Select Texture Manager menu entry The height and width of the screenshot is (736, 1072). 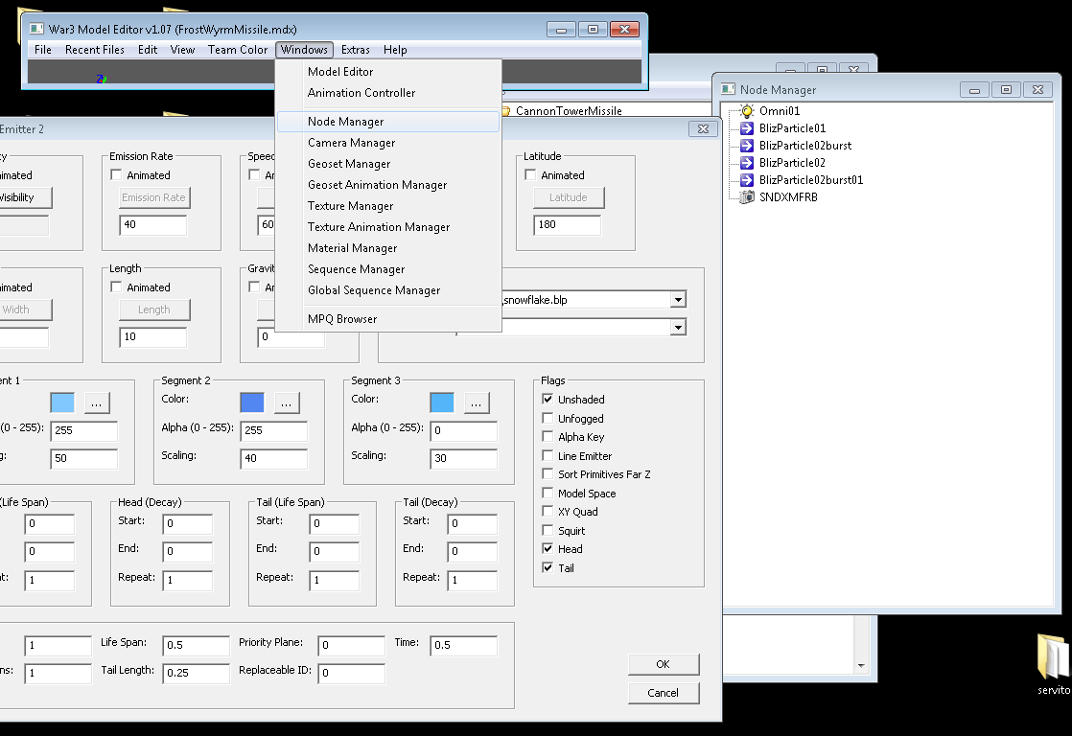pyautogui.click(x=388, y=206)
